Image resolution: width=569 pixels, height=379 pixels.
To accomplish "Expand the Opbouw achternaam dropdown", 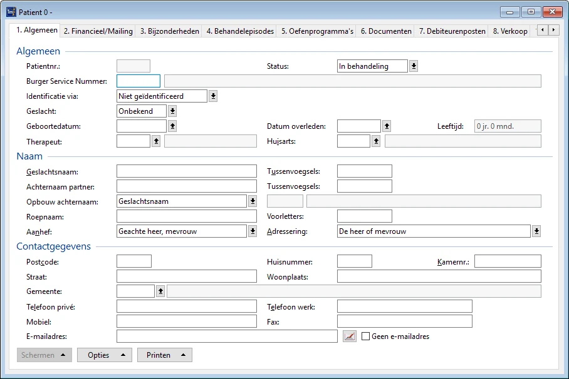I will [x=253, y=201].
